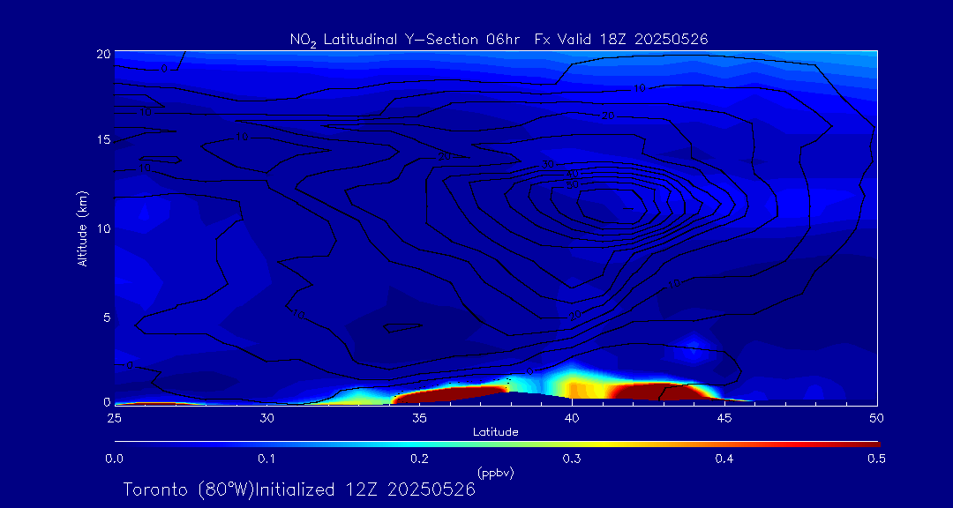
Task: Click latitude axis tick label '40'
Action: (572, 418)
